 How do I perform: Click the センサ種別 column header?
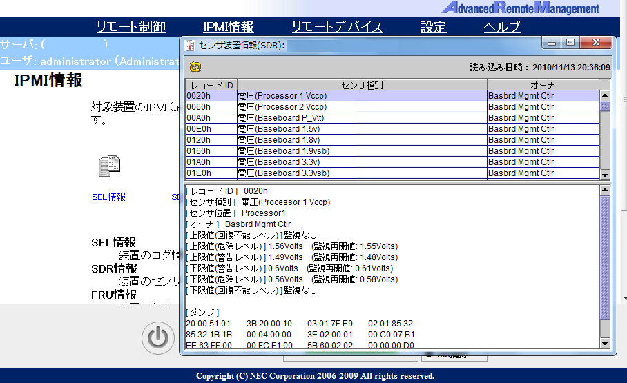(363, 85)
